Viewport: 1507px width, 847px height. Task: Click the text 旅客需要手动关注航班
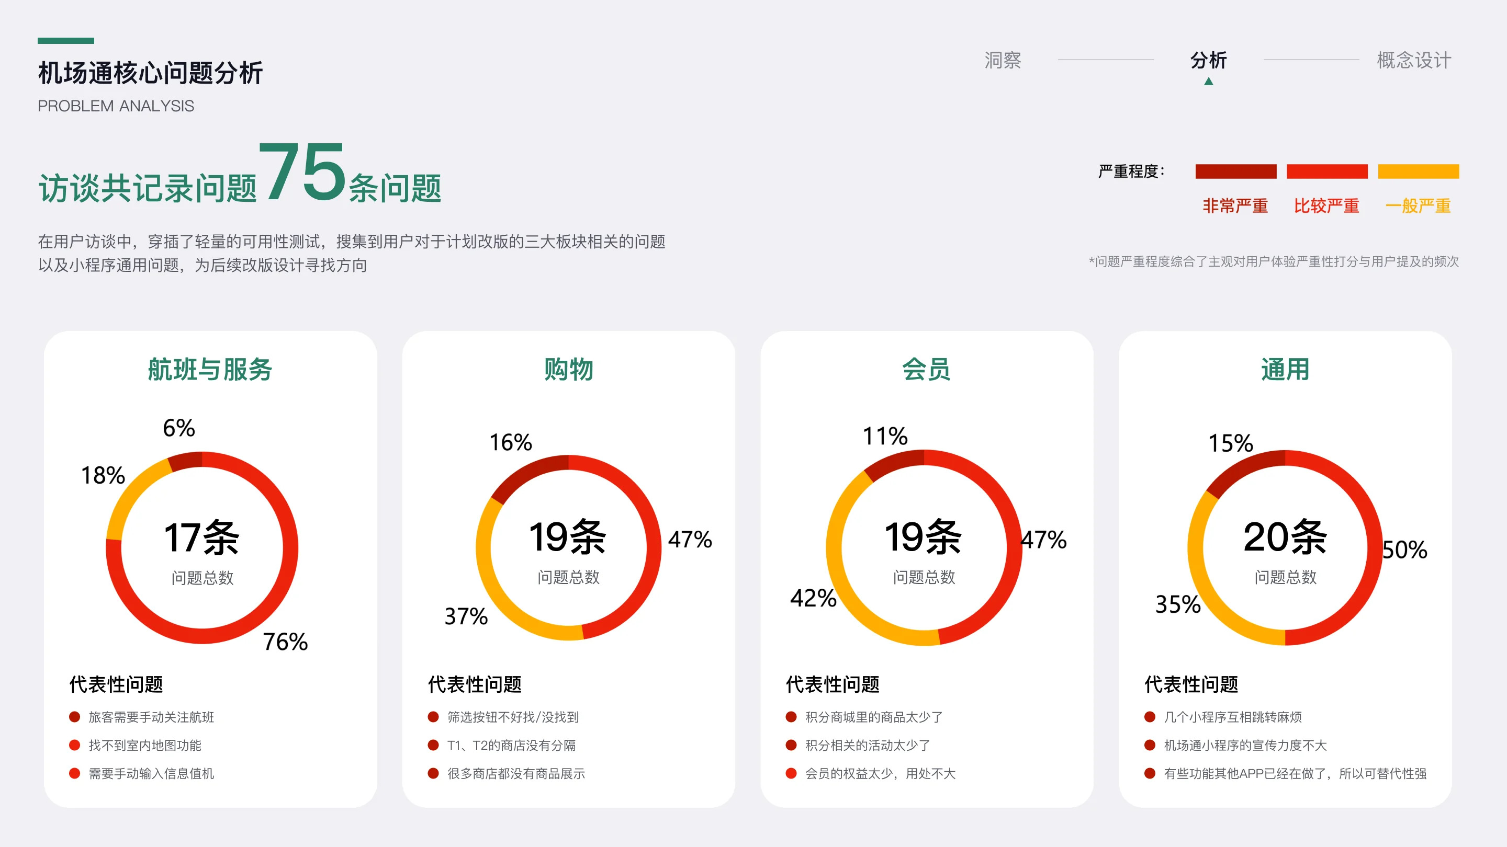coord(151,717)
